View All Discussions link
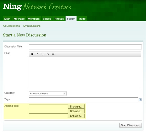Screen dimensions: 146x133 point(11,26)
